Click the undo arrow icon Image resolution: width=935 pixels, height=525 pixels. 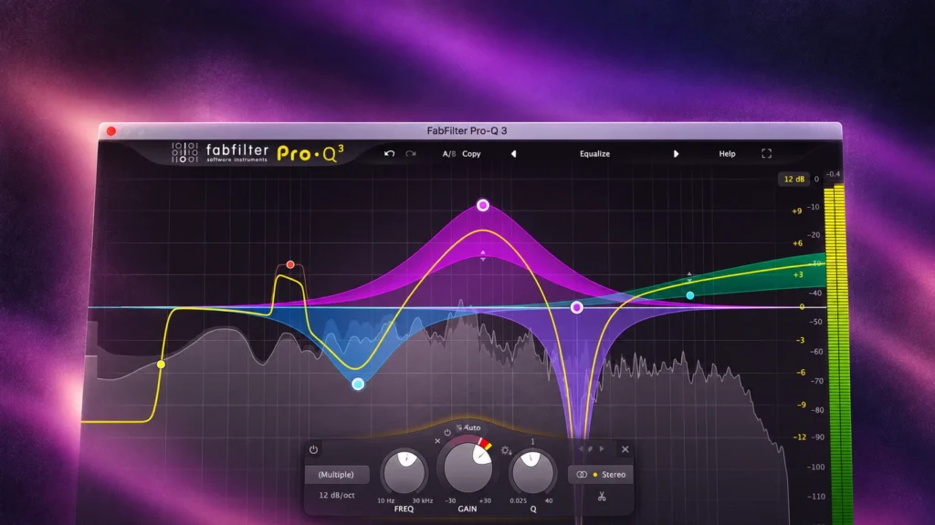[x=389, y=153]
